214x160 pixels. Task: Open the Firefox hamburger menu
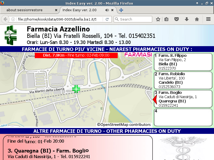pyautogui.click(x=208, y=19)
